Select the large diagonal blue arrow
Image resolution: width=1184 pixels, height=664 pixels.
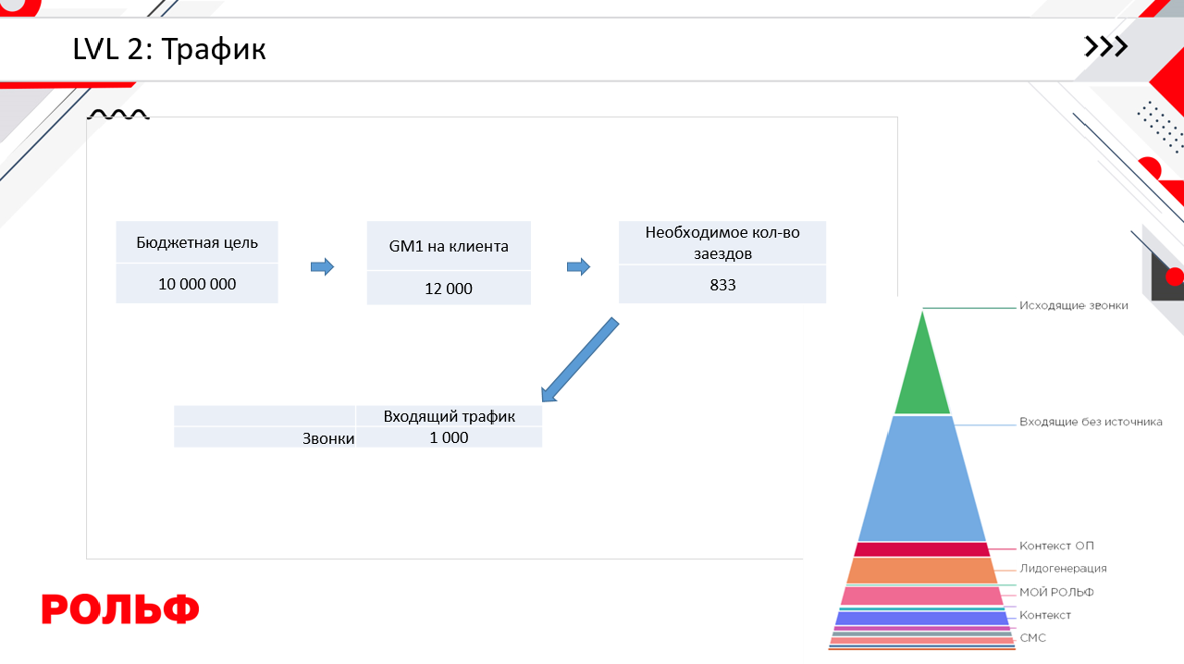(579, 360)
